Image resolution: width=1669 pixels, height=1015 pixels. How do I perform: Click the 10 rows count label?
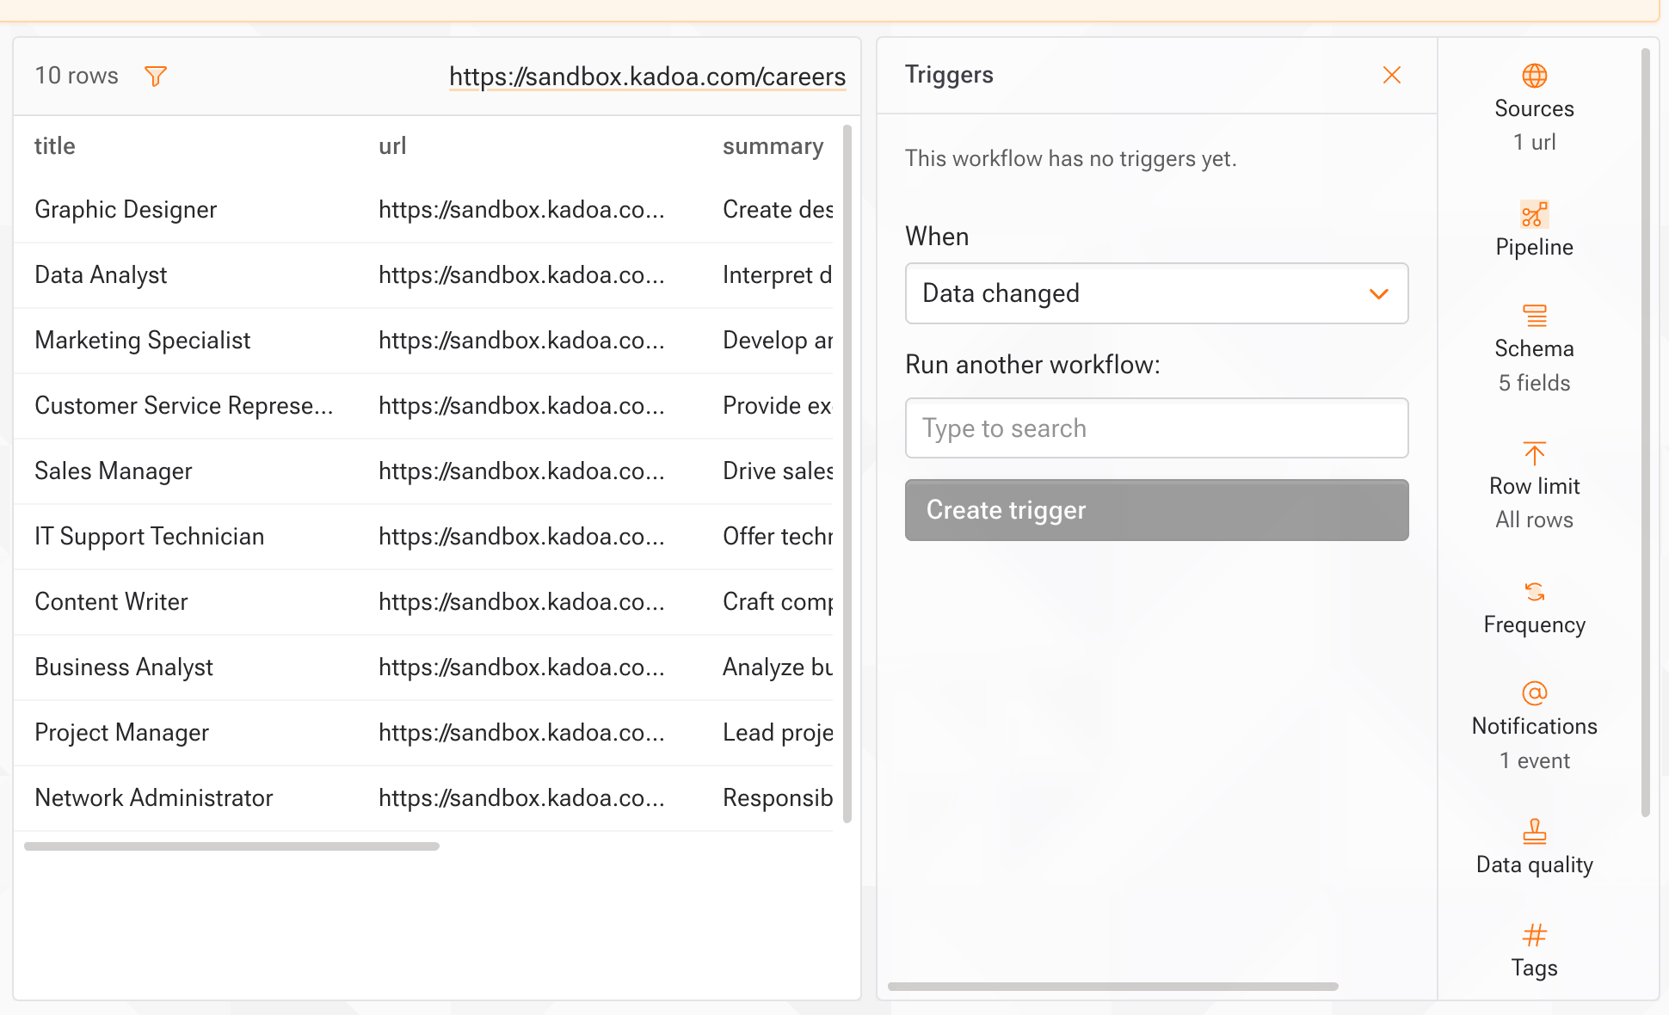(77, 76)
